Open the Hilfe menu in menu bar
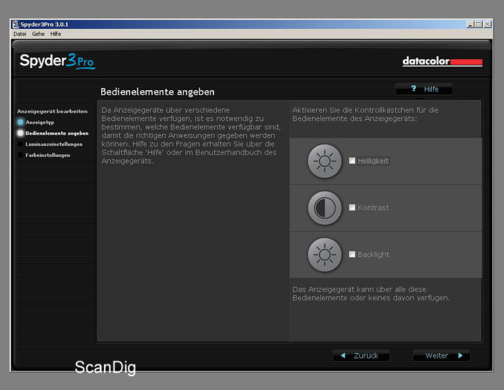The height and width of the screenshot is (390, 504). (x=56, y=34)
